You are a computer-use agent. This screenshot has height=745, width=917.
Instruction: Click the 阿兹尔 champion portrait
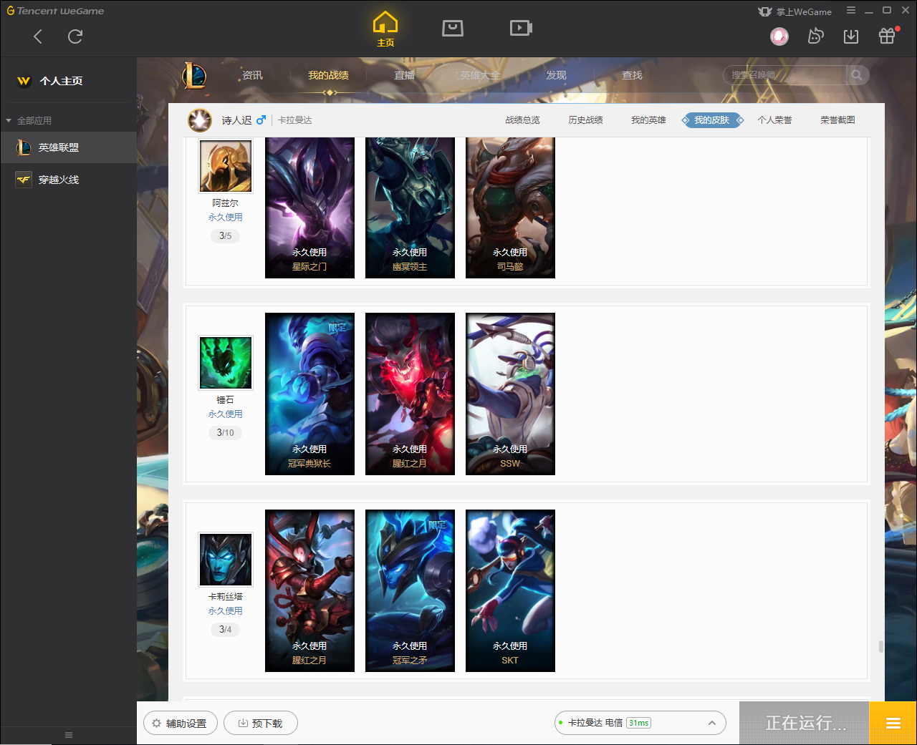click(226, 165)
